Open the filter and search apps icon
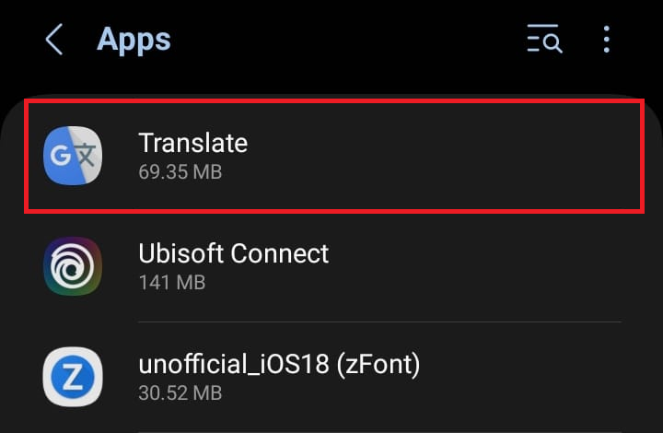This screenshot has width=663, height=433. [544, 41]
